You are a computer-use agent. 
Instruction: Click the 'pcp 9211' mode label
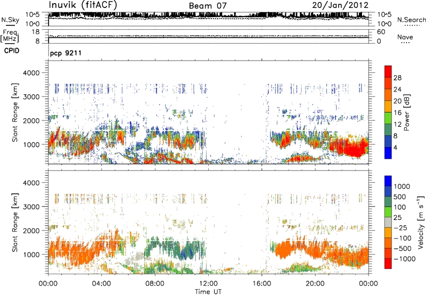(65, 53)
